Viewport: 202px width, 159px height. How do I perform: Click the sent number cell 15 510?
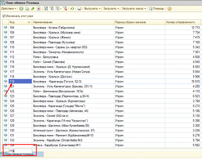pyautogui.click(x=183, y=81)
